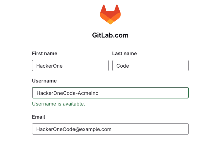
Task: Click the "Email" field label
Action: pos(38,117)
